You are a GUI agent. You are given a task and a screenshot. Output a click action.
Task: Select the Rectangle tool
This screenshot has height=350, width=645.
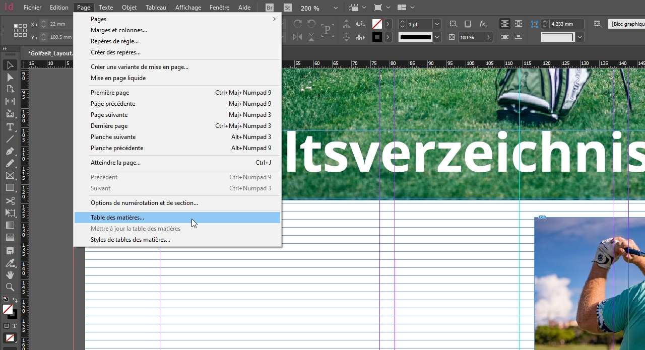point(10,187)
